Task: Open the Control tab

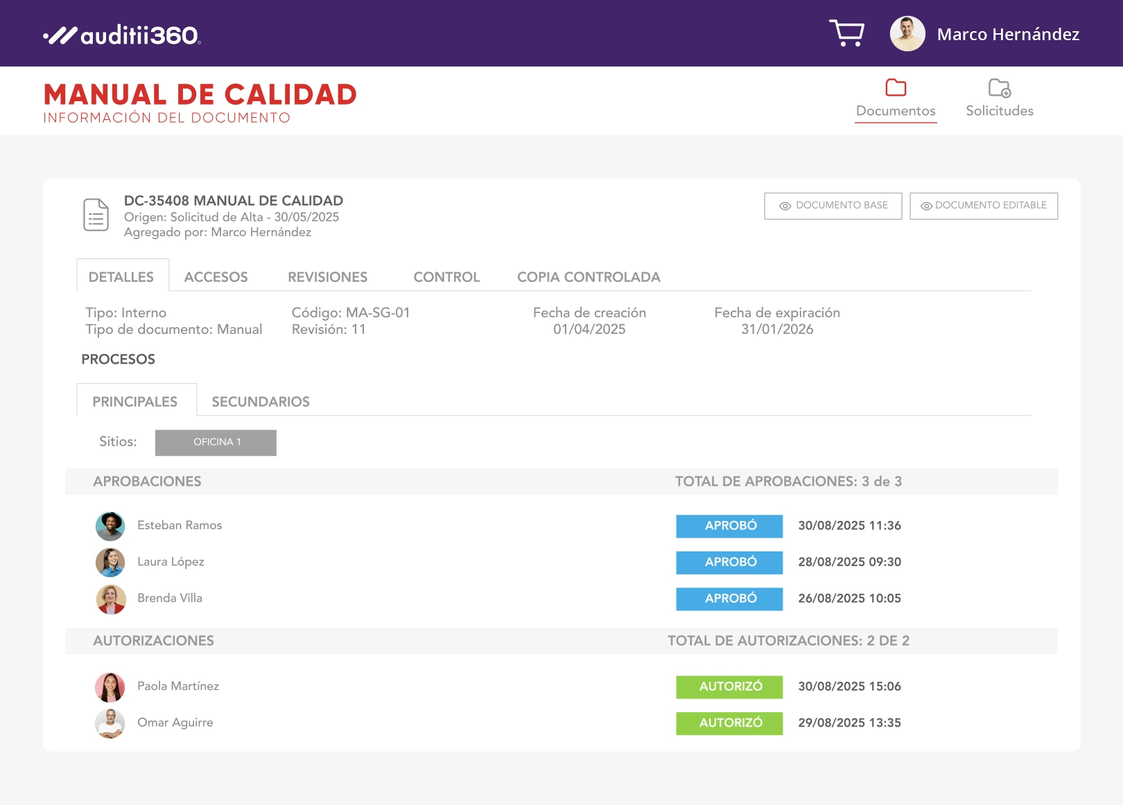Action: [x=446, y=277]
